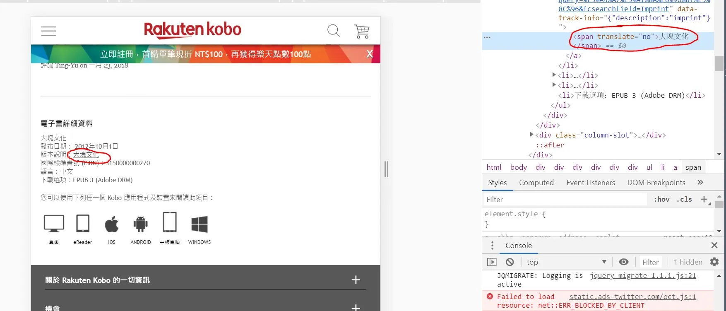Grab the viewport resize handle
This screenshot has height=311, width=726.
click(x=386, y=169)
